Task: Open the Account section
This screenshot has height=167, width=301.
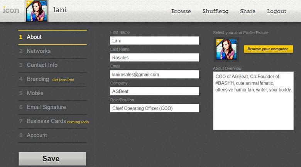Action: pos(37,135)
